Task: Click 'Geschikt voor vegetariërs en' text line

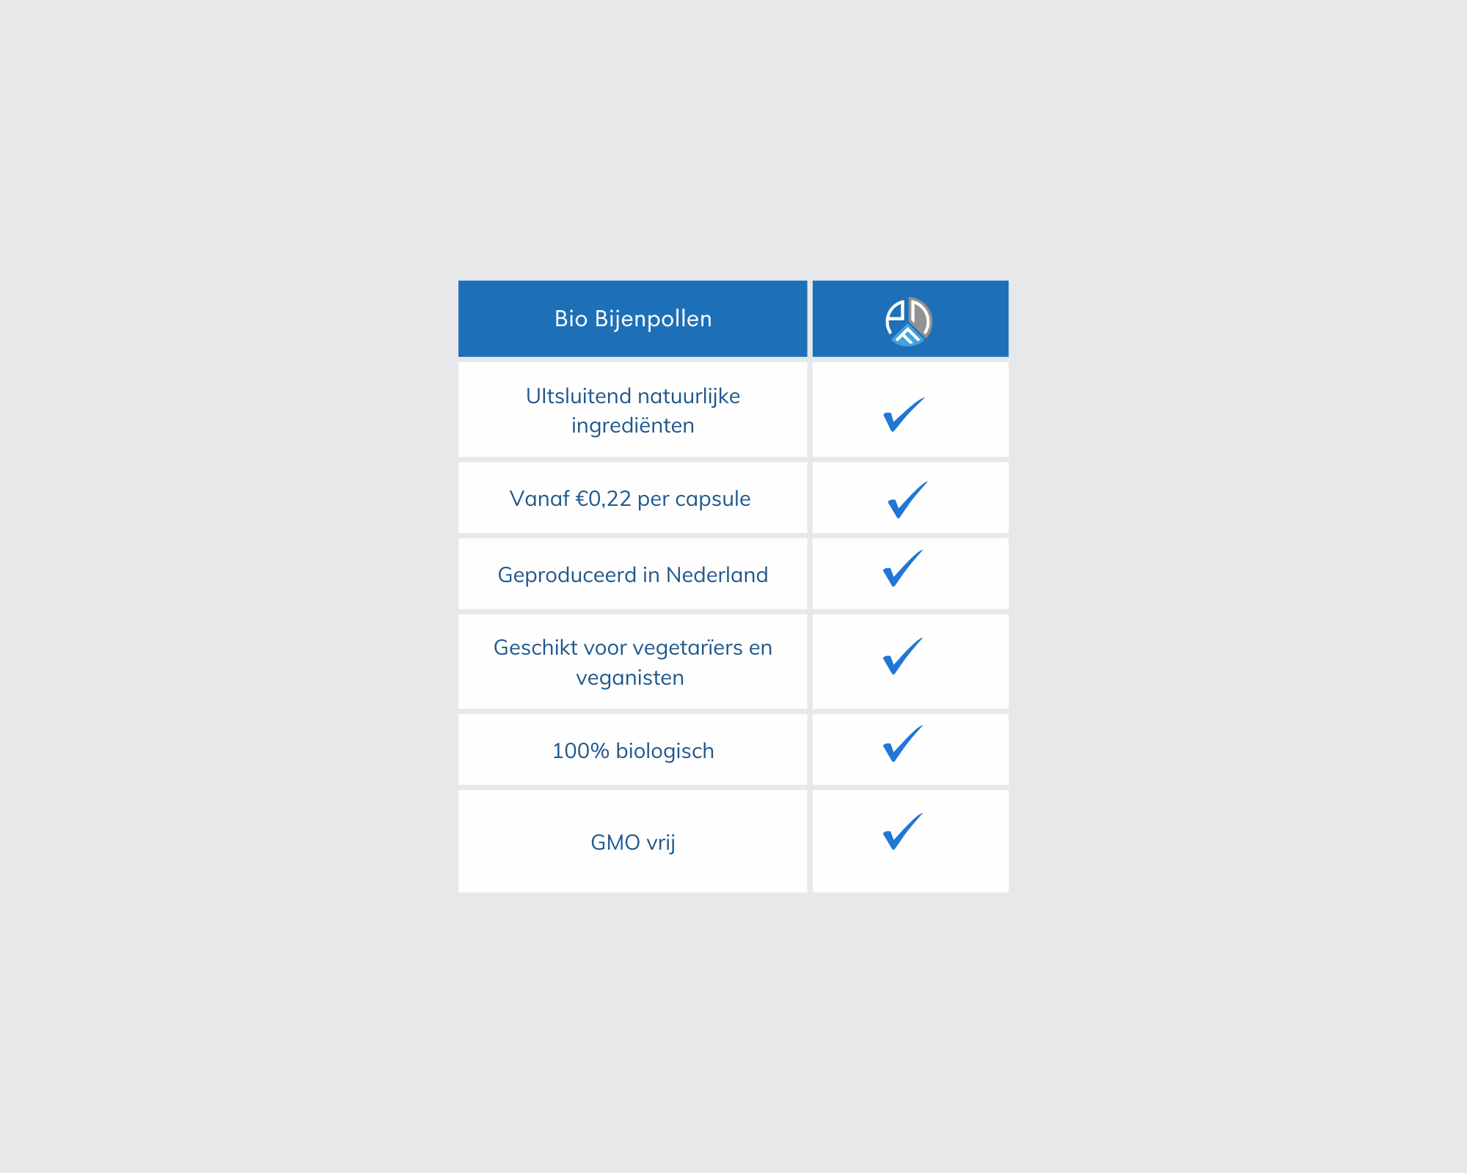Action: click(633, 648)
